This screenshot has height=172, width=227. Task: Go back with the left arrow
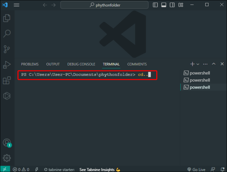(45, 5)
